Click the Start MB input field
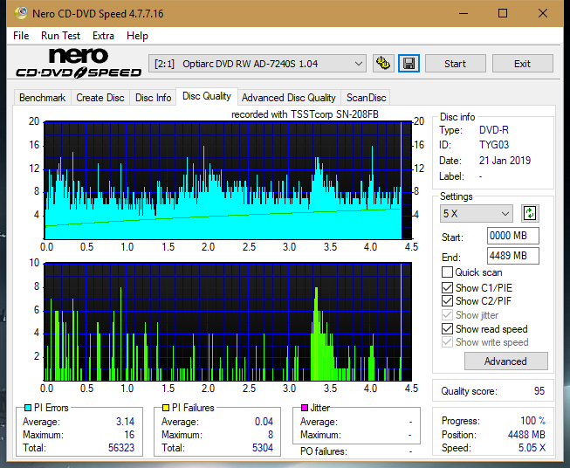Viewport: 570px width, 468px height. (x=512, y=236)
